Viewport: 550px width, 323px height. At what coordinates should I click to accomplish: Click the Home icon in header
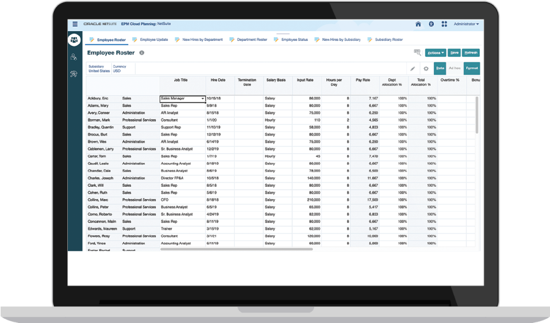click(418, 24)
